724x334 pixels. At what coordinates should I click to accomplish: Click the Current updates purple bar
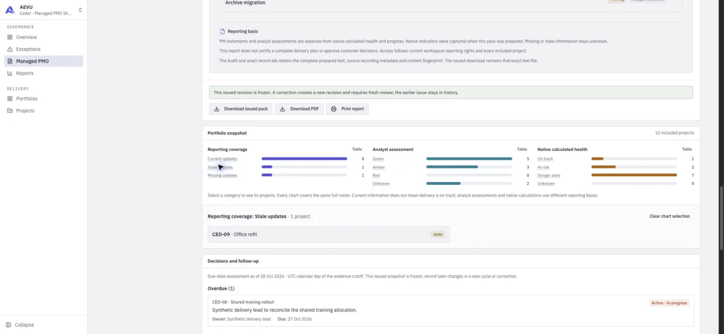tap(304, 159)
